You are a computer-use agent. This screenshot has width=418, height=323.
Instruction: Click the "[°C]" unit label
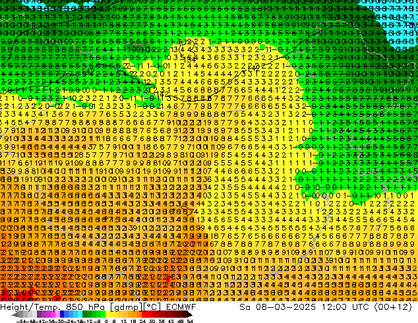coord(152,307)
